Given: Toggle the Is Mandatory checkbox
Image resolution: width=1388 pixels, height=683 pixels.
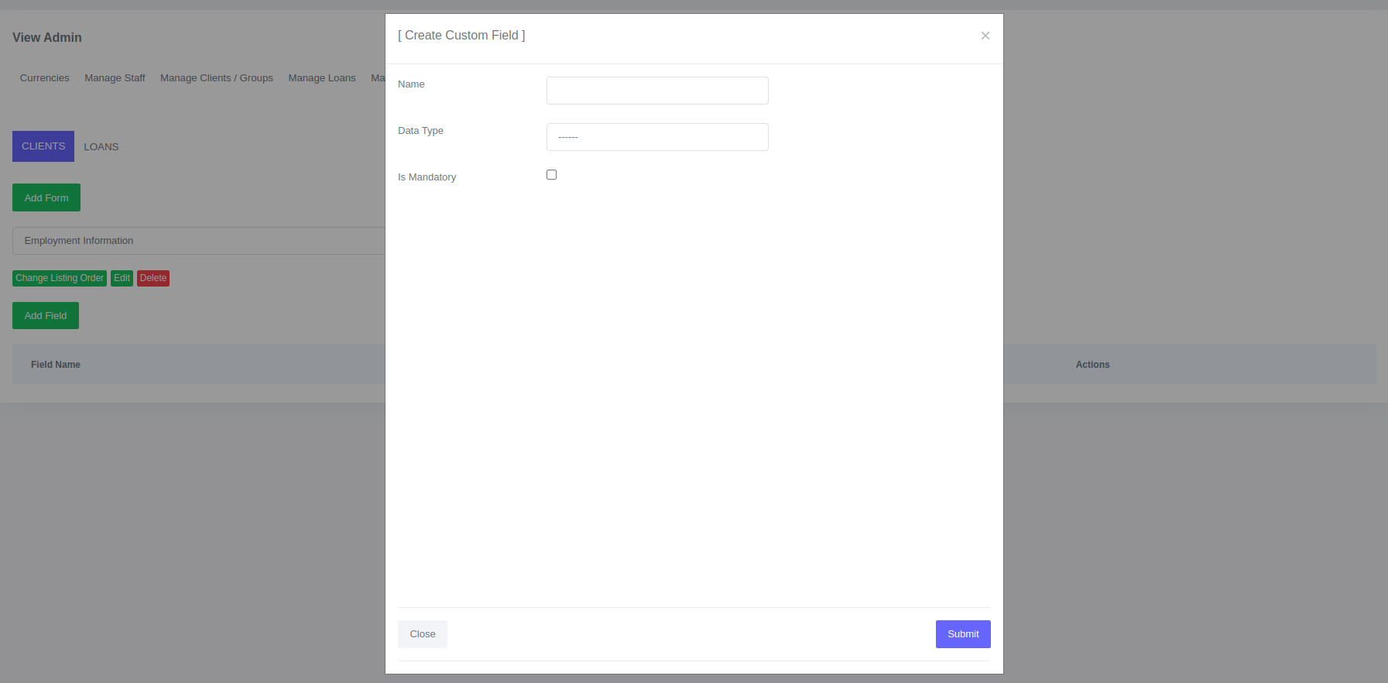Looking at the screenshot, I should coord(551,175).
